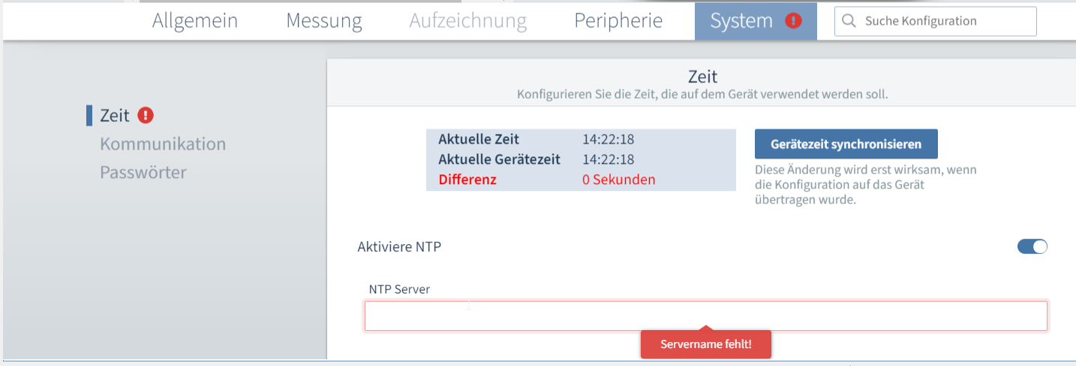
Task: Click the magnifier search icon
Action: click(849, 22)
